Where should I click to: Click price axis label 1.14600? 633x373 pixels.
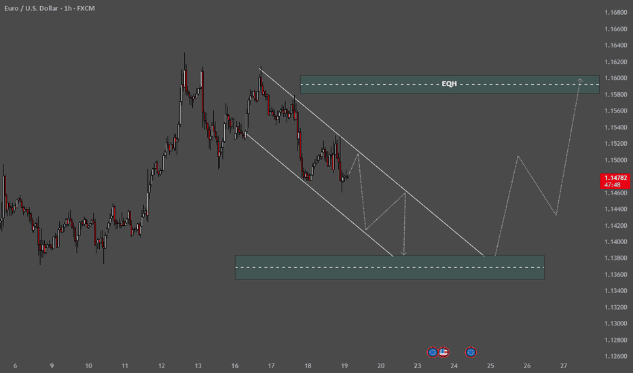(x=615, y=193)
